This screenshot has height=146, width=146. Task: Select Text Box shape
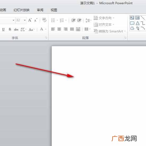pyautogui.click(x=132, y=18)
